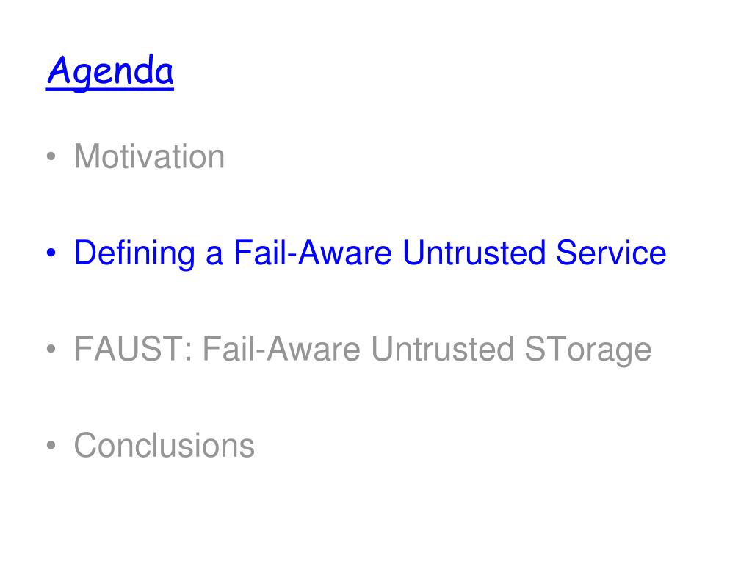Click the gray word FAUST:

134,349
